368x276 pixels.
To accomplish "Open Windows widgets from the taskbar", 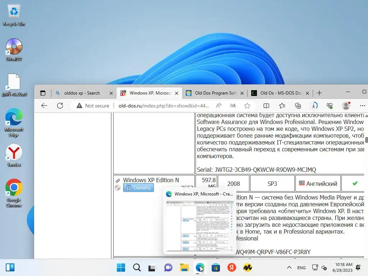I will click(x=10, y=267).
